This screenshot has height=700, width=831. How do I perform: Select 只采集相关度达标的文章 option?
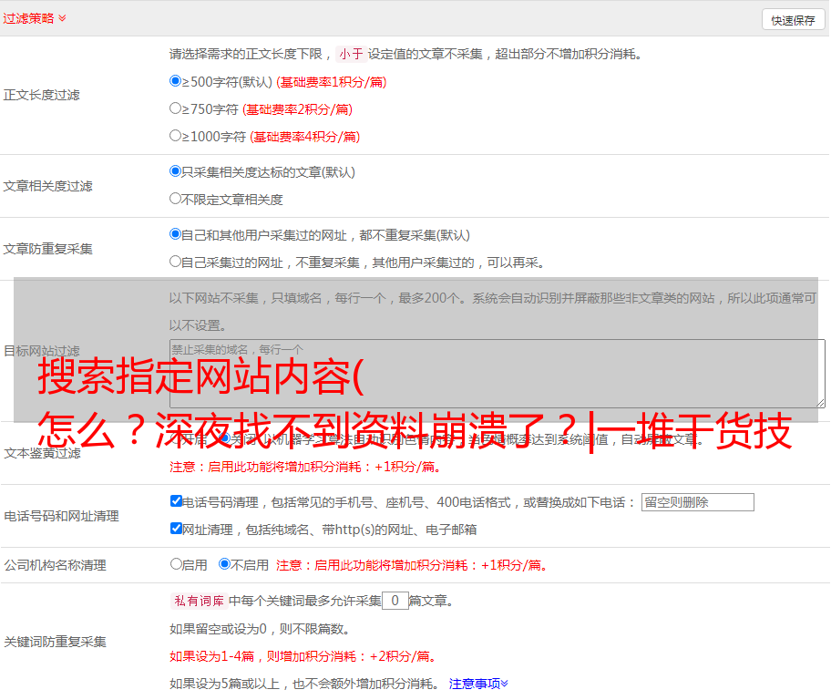tap(176, 171)
